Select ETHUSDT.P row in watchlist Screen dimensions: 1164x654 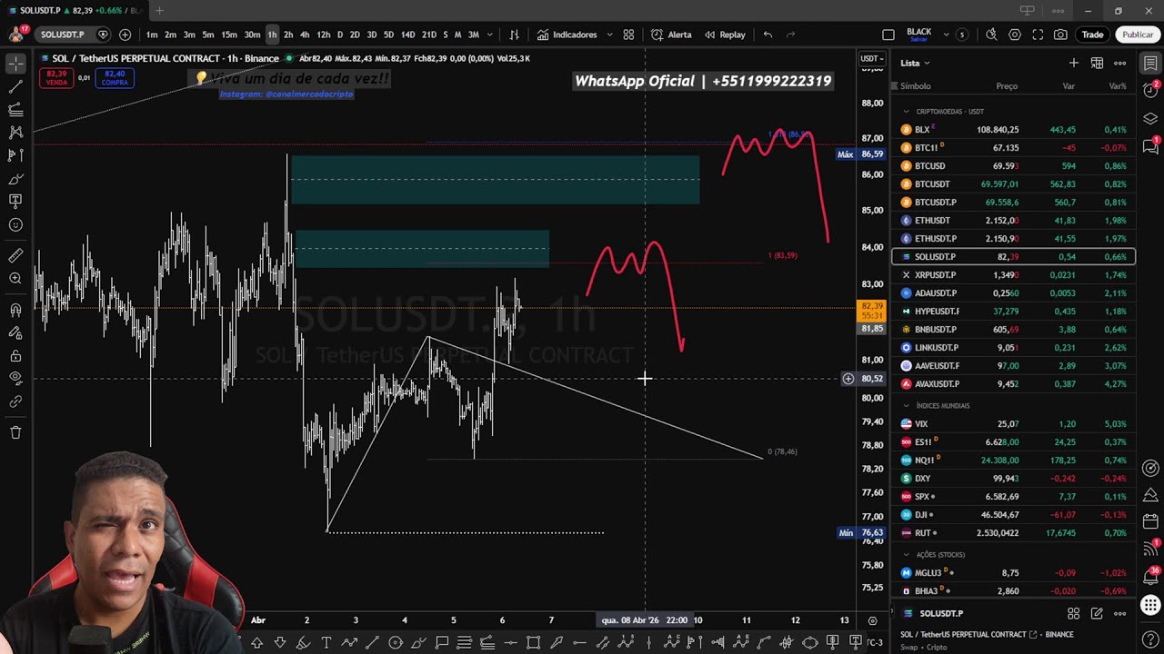1015,238
